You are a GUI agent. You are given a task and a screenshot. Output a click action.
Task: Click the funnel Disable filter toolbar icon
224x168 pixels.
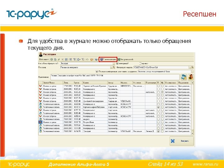click(x=82, y=59)
